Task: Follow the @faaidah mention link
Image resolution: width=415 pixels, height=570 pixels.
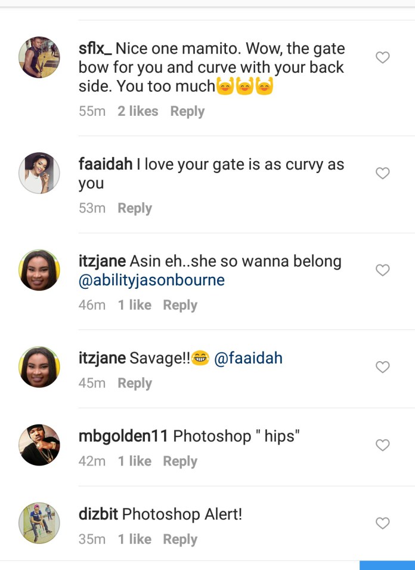Action: pyautogui.click(x=248, y=359)
